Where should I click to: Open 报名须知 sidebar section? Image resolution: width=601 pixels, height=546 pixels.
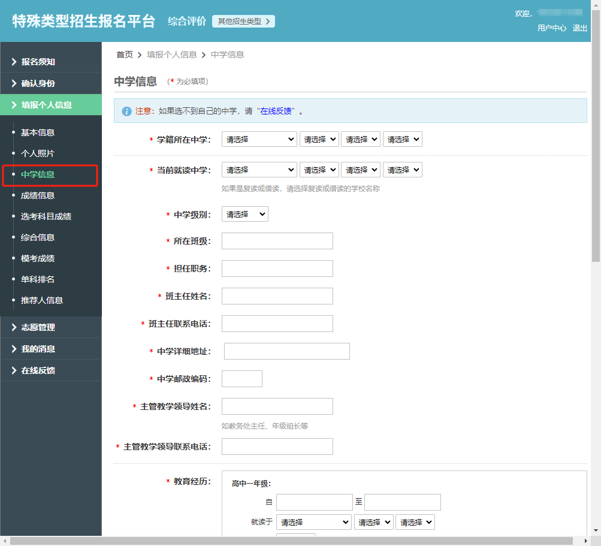coord(51,62)
